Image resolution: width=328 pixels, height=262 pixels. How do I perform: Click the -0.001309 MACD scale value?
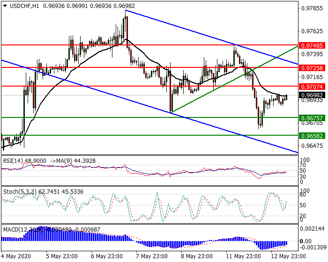click(x=313, y=247)
